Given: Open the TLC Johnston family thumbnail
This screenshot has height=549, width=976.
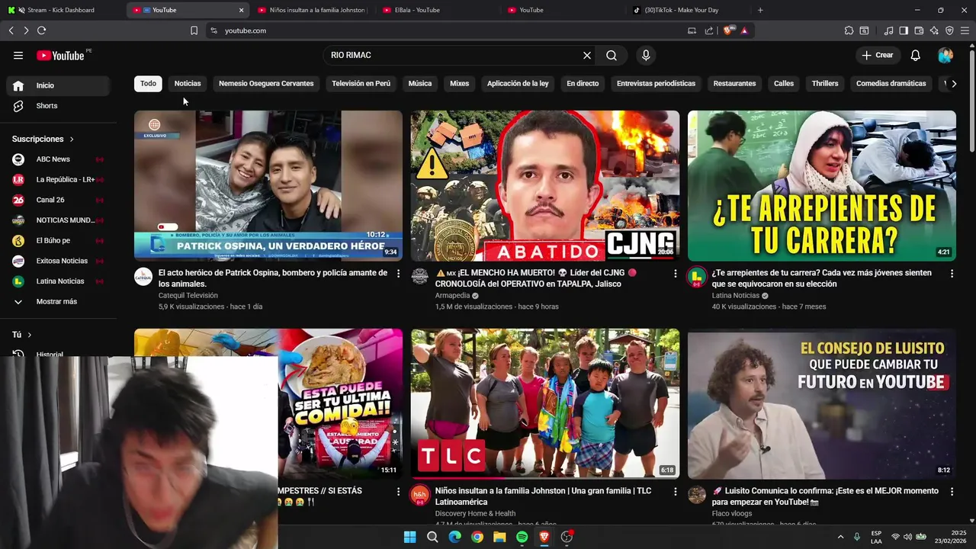Looking at the screenshot, I should point(545,403).
